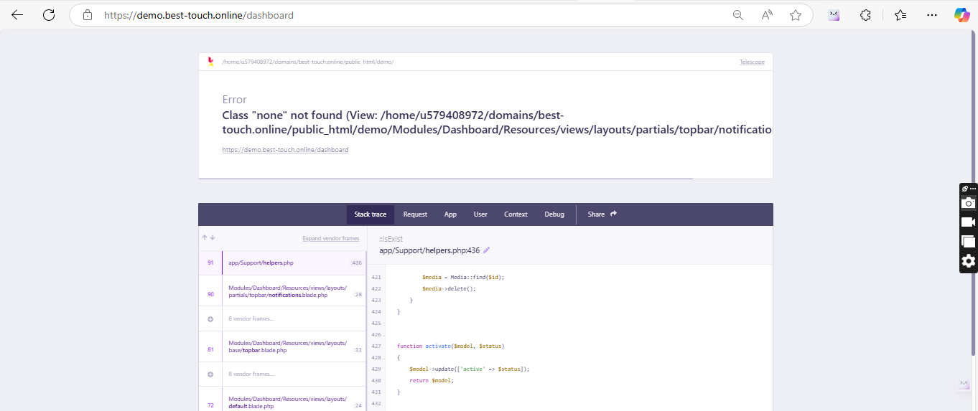978x411 pixels.
Task: Open the browser Extensions puzzle icon
Action: pos(866,15)
